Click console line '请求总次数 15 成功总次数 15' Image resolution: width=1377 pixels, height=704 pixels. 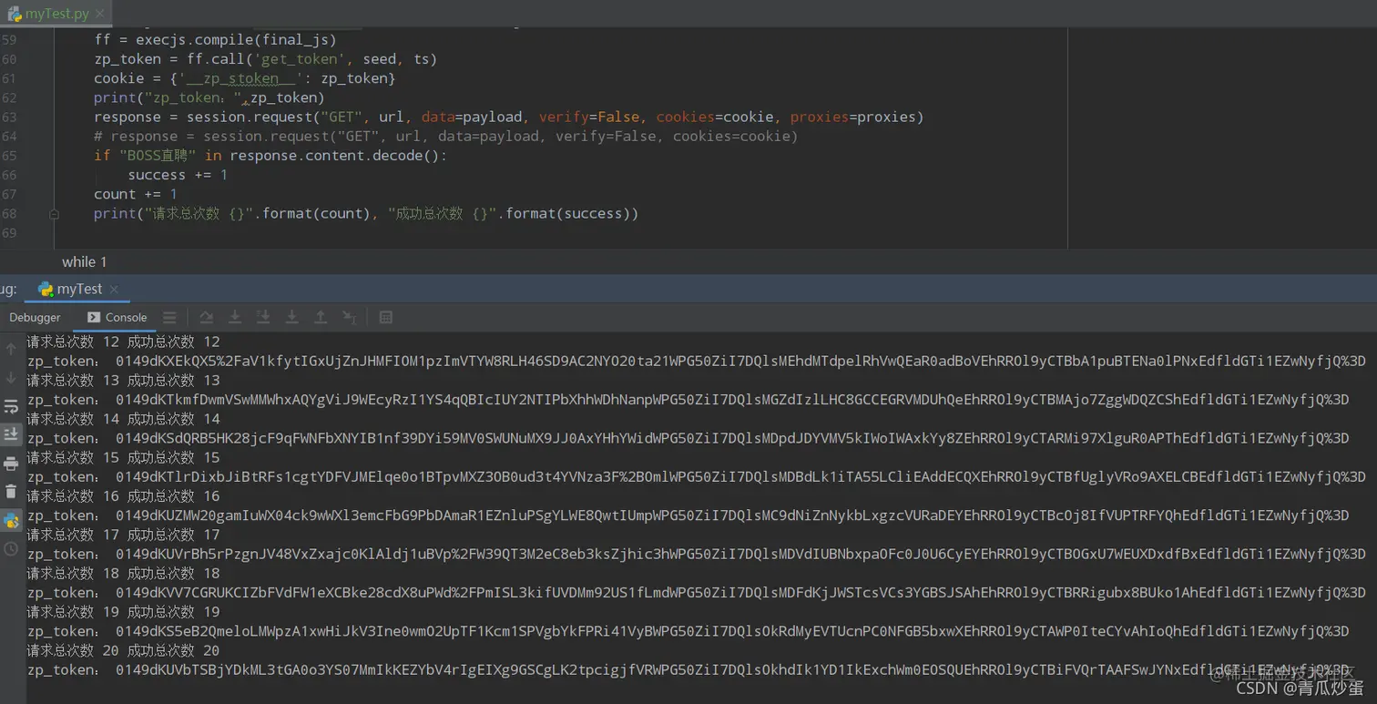click(124, 457)
